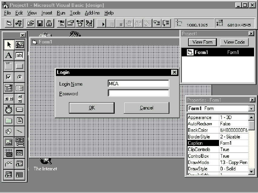Click the Open Project toolbar icon
Screen dimensions: 258x193
click(x=30, y=23)
